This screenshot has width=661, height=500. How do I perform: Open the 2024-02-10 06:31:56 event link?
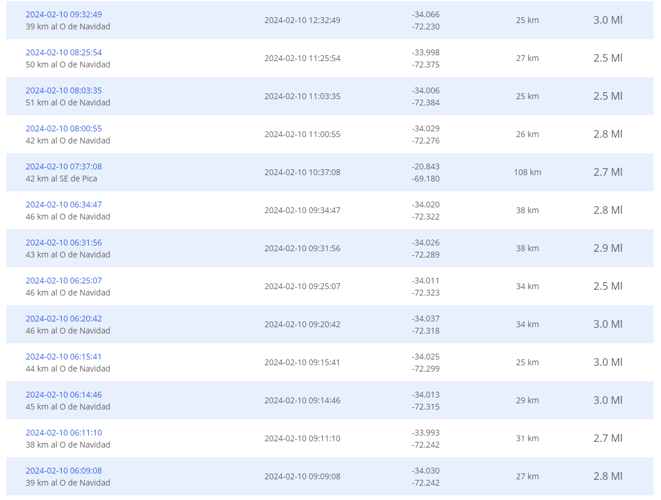tap(63, 243)
